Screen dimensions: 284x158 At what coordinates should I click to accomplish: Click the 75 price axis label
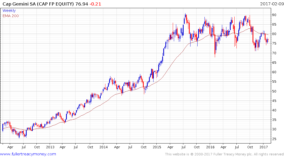pos(274,43)
